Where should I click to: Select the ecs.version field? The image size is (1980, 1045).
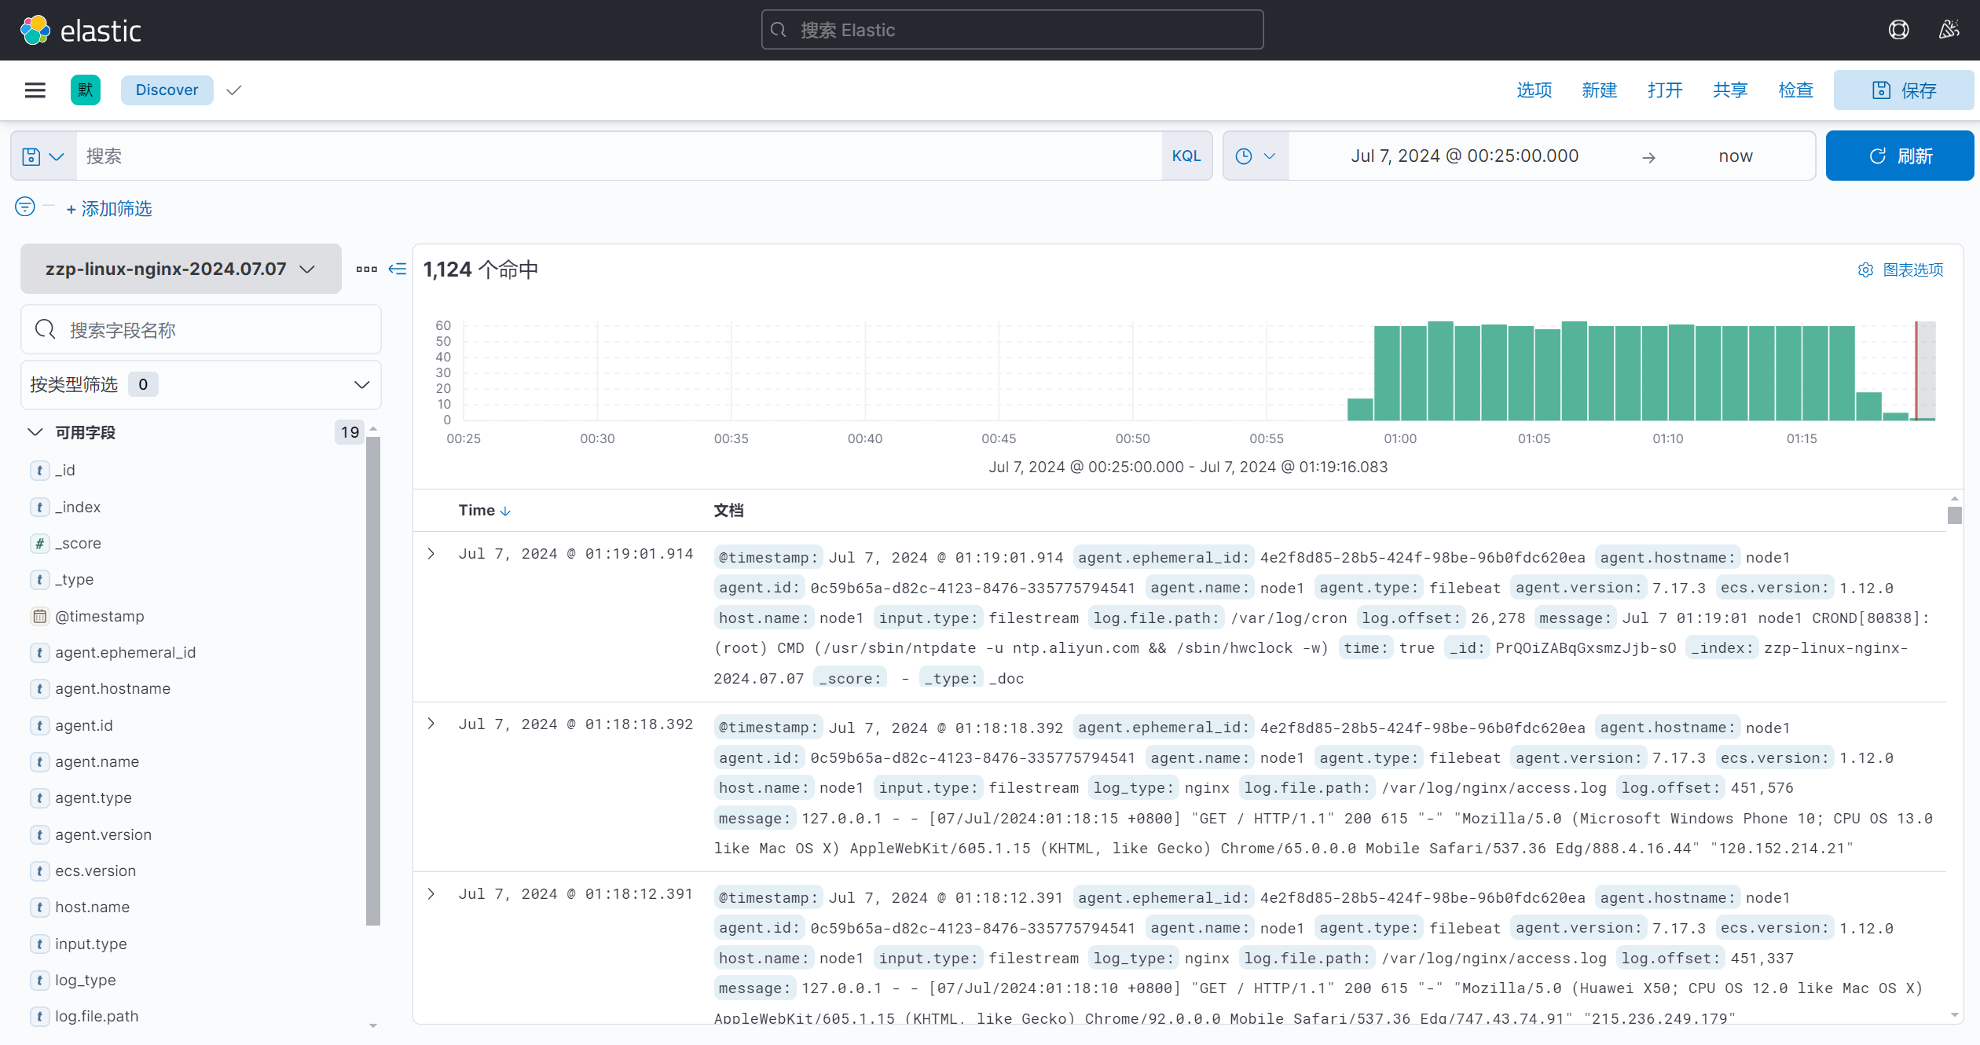[x=96, y=871]
